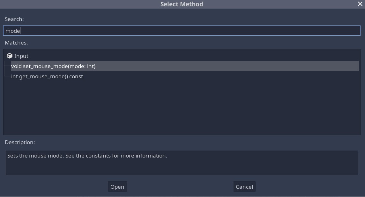
Task: Click the mouse mode description sentence
Action: point(88,156)
